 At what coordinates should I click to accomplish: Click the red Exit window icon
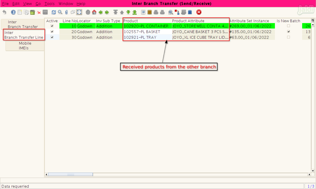(x=199, y=12)
